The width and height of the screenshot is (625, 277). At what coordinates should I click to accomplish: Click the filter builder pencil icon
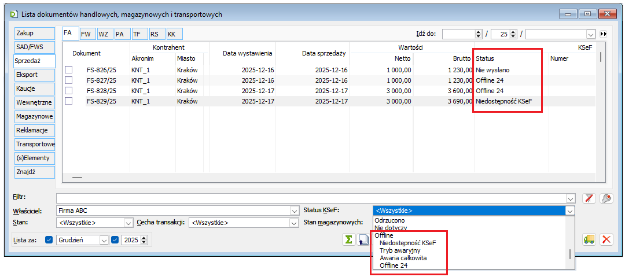pyautogui.click(x=589, y=198)
